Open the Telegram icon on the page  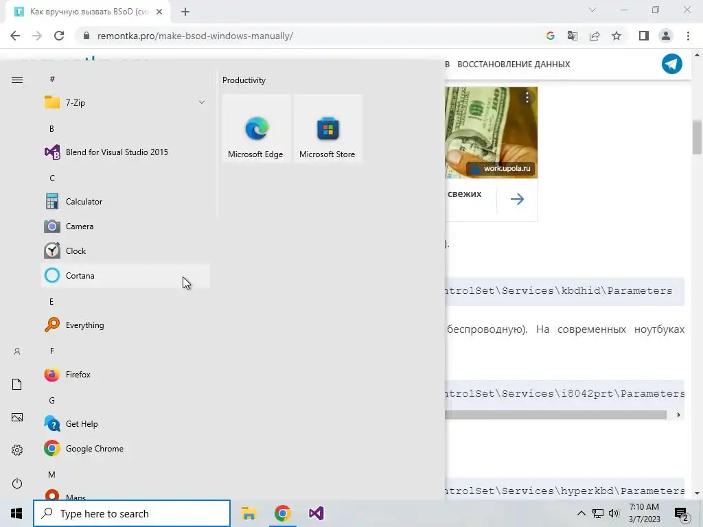click(x=671, y=64)
